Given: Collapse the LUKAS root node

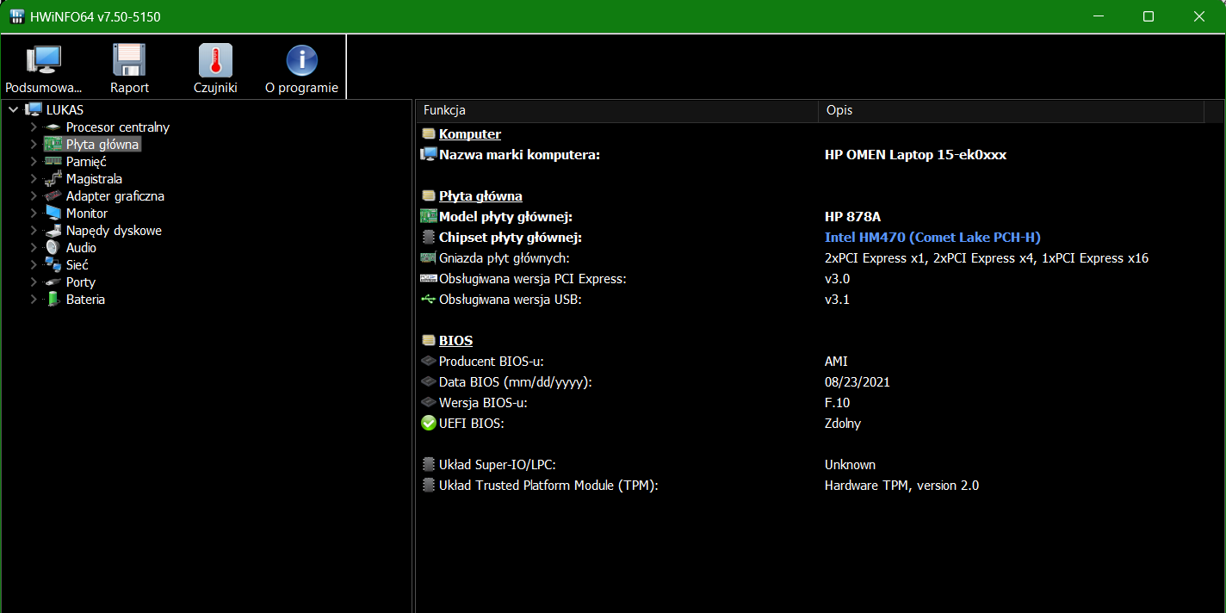Looking at the screenshot, I should (x=12, y=109).
